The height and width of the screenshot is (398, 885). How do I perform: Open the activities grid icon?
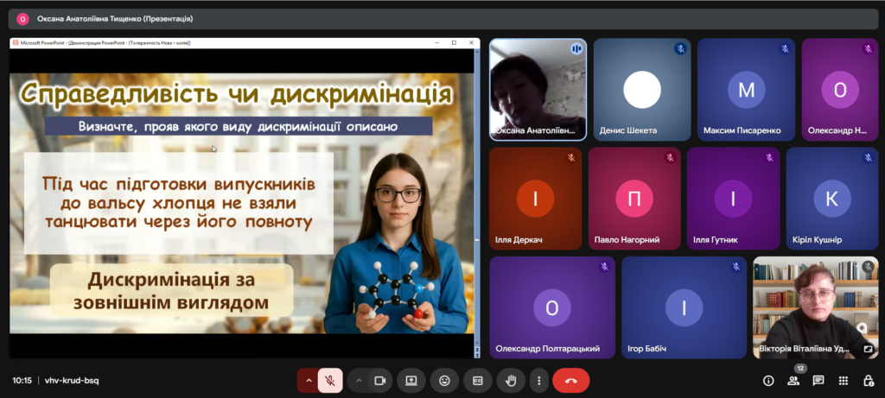844,381
